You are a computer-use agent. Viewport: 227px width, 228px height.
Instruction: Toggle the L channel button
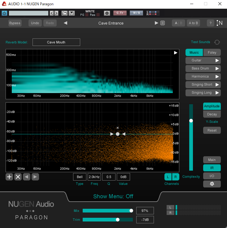click(x=168, y=177)
